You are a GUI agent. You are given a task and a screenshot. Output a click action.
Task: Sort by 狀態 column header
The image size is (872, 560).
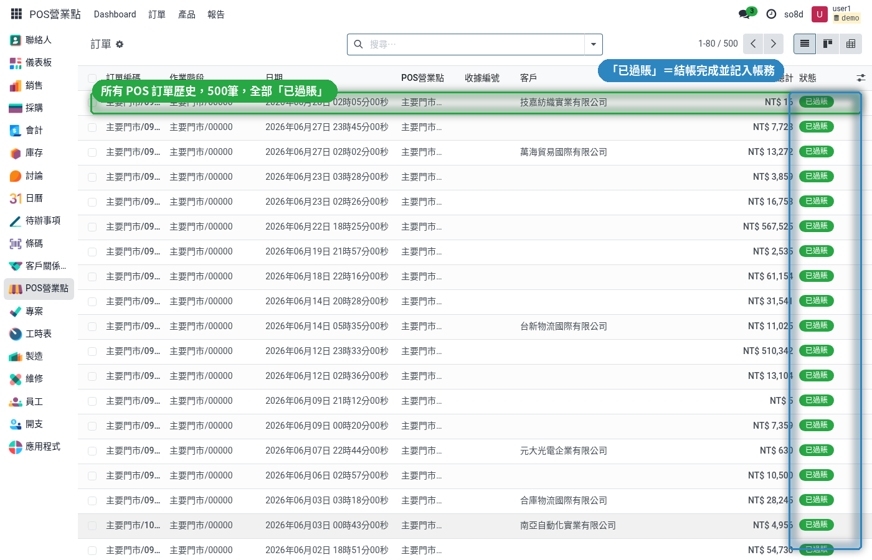[x=807, y=78]
